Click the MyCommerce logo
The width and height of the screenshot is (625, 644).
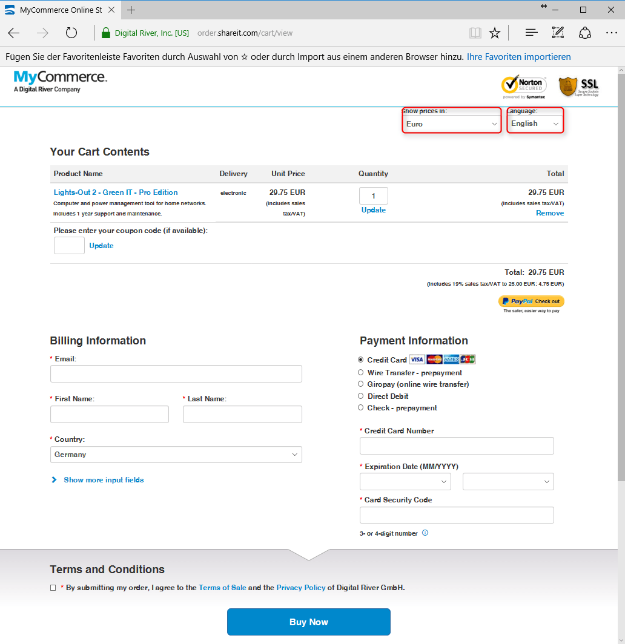point(60,81)
